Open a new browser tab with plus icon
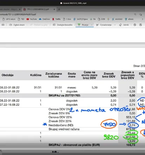The image size is (145, 155). pos(59,9)
